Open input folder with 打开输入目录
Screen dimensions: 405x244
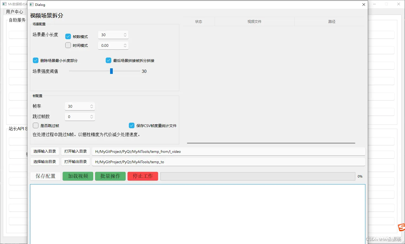click(x=76, y=151)
